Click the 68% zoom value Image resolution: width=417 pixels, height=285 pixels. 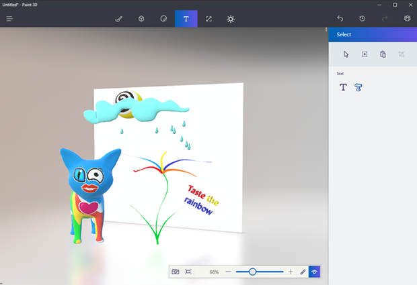(x=214, y=272)
